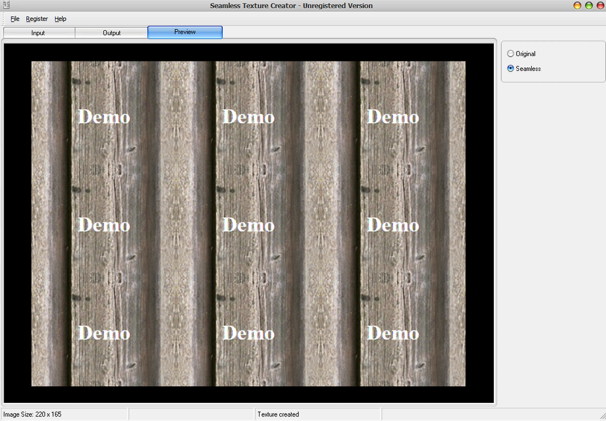Image resolution: width=606 pixels, height=421 pixels.
Task: Open the Register menu
Action: click(37, 19)
